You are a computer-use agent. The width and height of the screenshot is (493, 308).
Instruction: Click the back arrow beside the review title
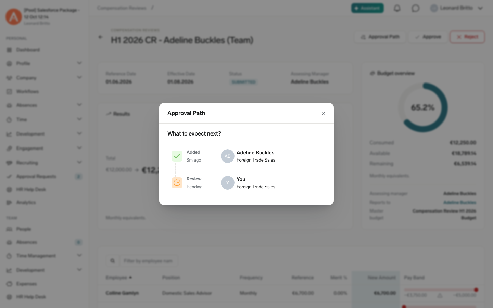tap(100, 37)
